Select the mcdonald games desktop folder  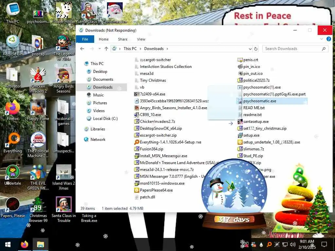point(63,112)
